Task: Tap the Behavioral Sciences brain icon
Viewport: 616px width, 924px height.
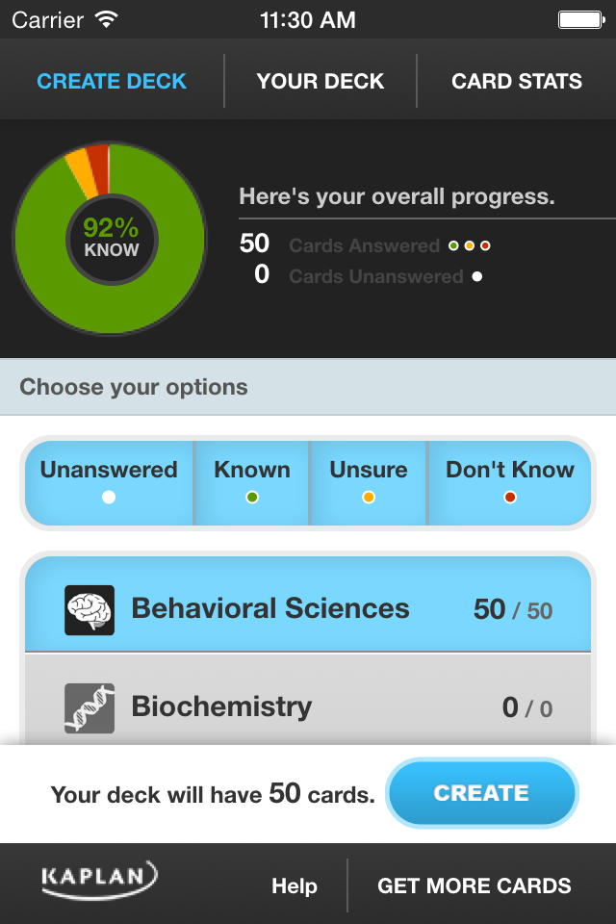Action: point(90,610)
